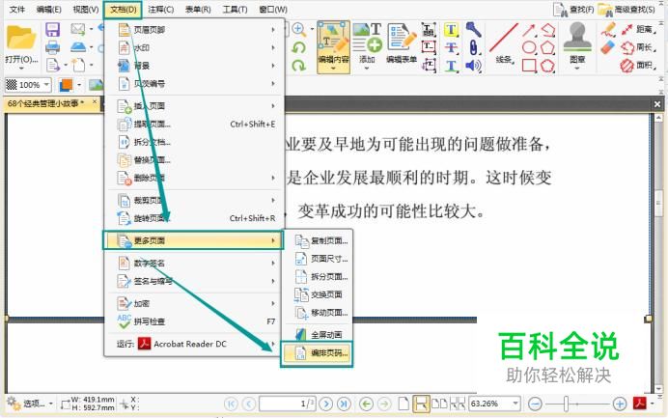Select the eraser tool
The height and width of the screenshot is (418, 668).
coord(608,47)
